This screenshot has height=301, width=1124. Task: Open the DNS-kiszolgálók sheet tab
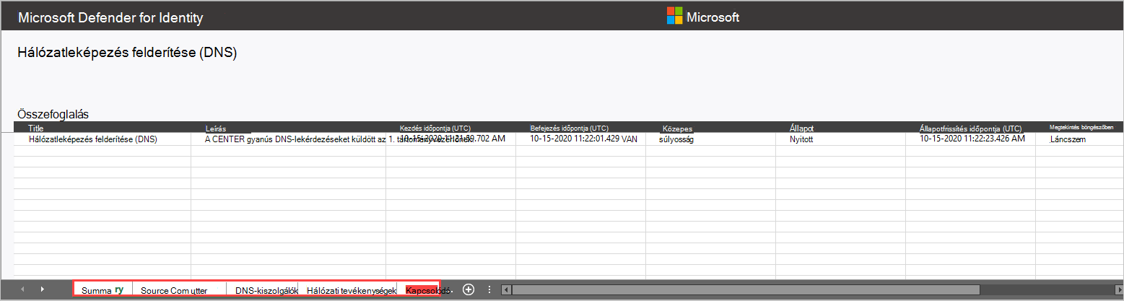[263, 290]
